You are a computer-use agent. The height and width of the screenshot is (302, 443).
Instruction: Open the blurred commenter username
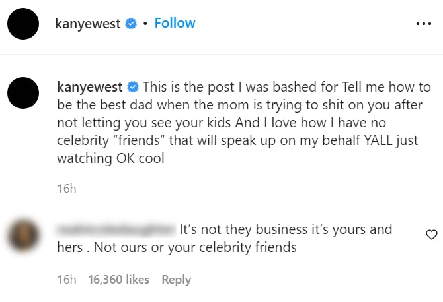[x=116, y=229]
